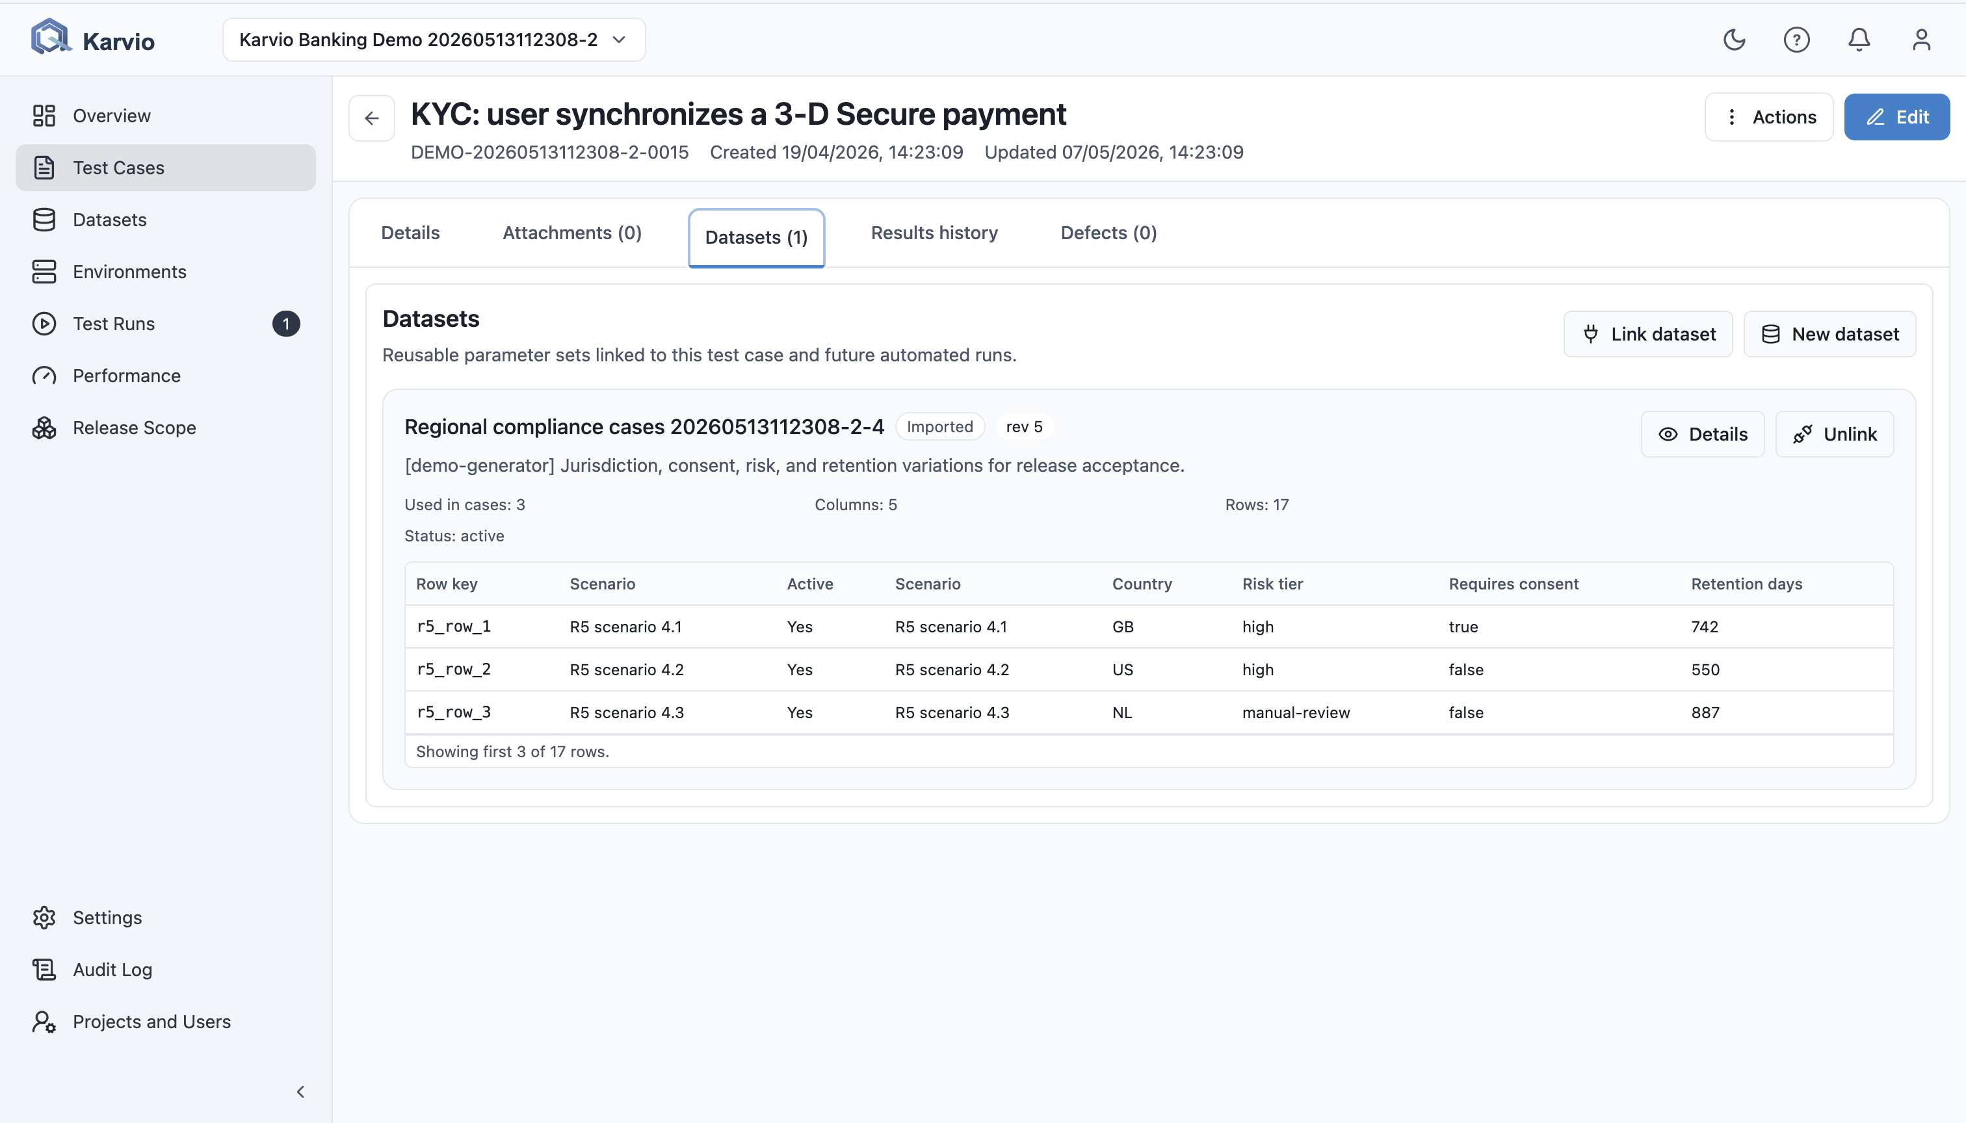Image resolution: width=1966 pixels, height=1123 pixels.
Task: Open Test Runs in the sidebar
Action: 165,324
